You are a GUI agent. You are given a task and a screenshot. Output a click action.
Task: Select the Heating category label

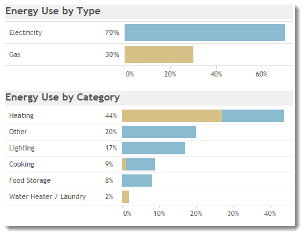pyautogui.click(x=21, y=115)
